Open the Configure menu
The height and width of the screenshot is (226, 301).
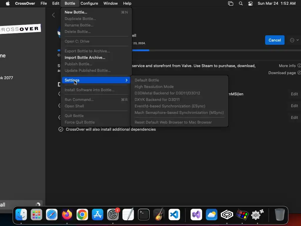click(x=89, y=3)
